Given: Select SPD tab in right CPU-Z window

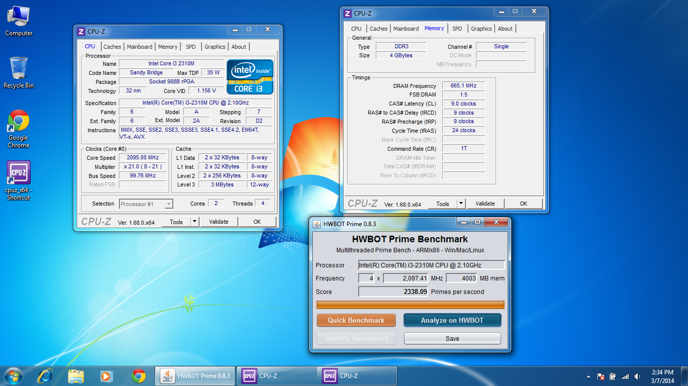Looking at the screenshot, I should click(x=457, y=29).
